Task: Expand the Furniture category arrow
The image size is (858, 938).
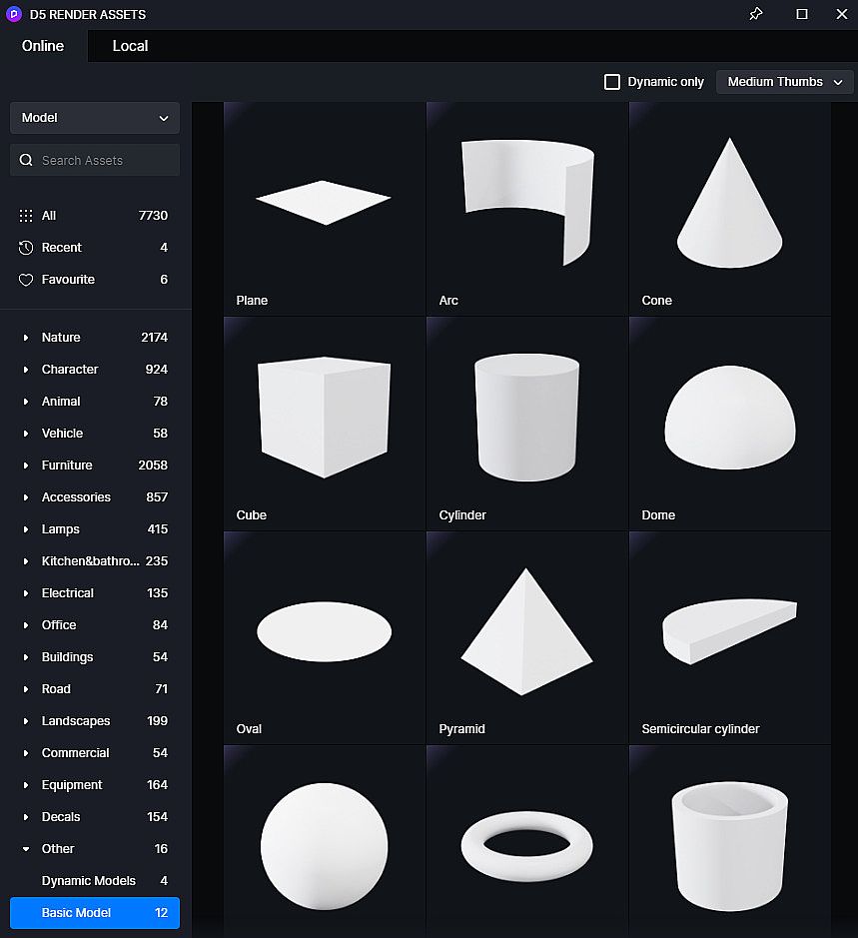Action: pyautogui.click(x=26, y=466)
